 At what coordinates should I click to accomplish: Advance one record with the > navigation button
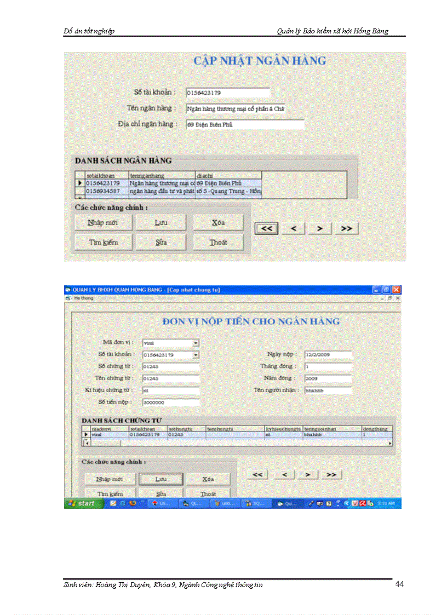(307, 474)
